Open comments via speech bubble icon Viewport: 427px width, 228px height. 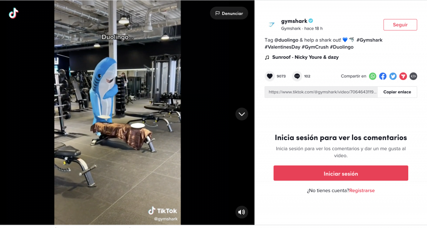(297, 76)
